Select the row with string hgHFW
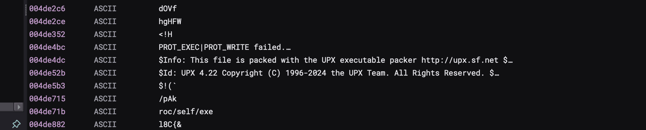 click(x=170, y=22)
